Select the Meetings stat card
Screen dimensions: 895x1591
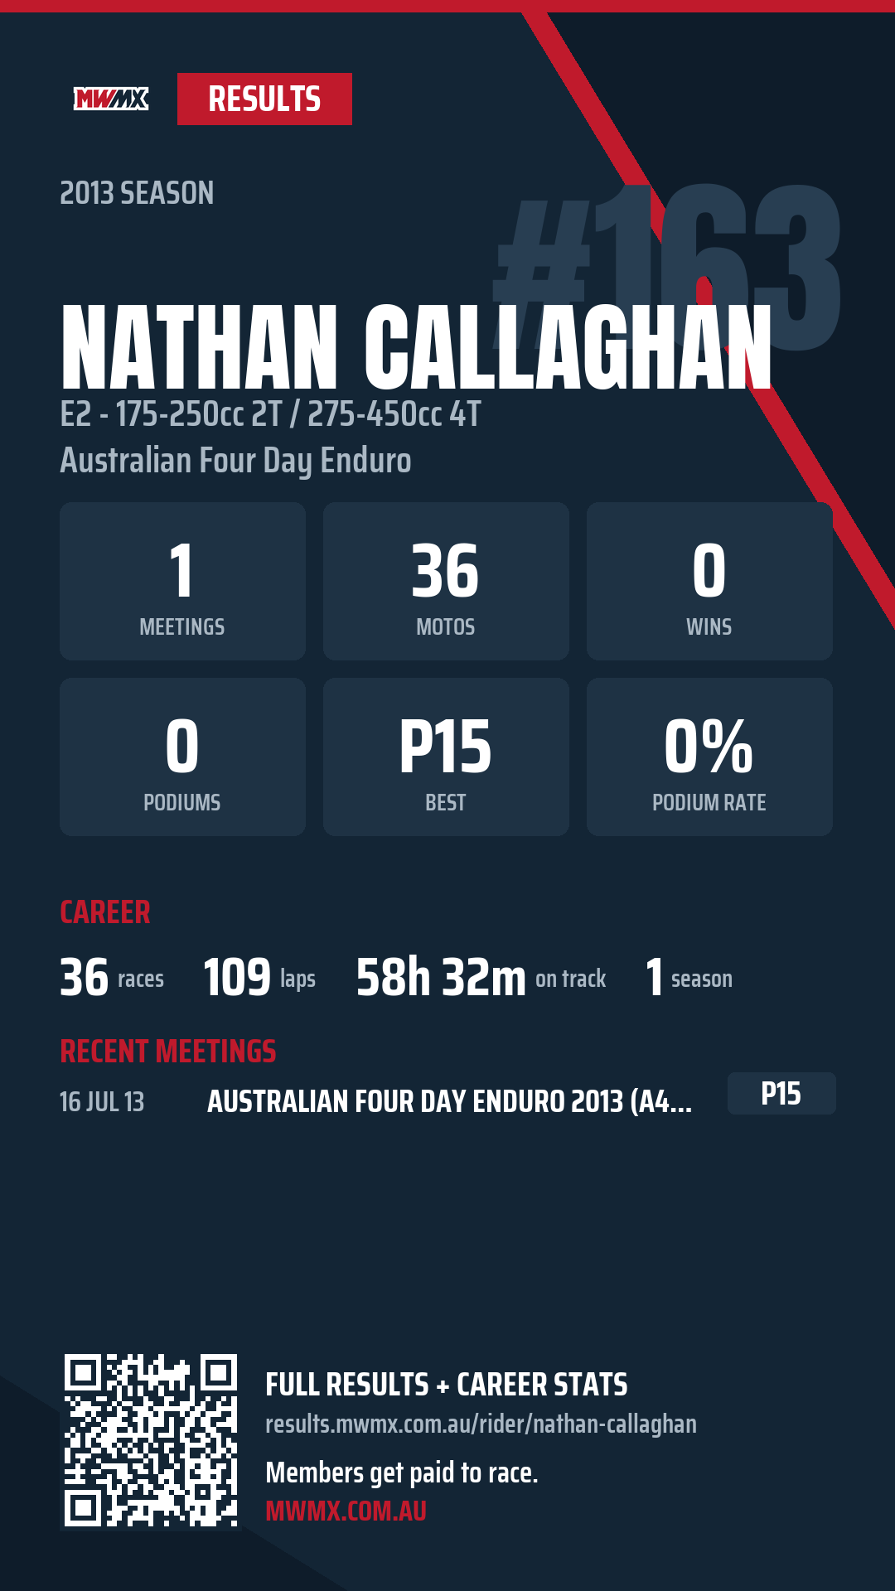[182, 581]
